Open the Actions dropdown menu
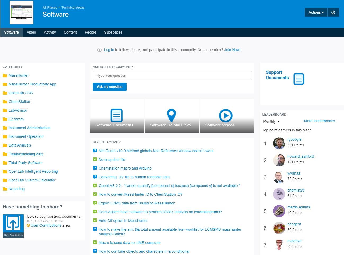344x255 pixels. point(316,12)
